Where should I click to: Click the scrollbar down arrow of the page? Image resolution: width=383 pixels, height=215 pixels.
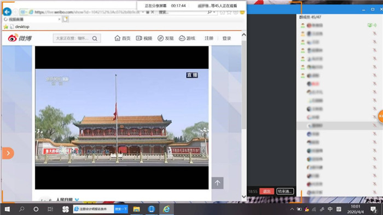coord(244,196)
